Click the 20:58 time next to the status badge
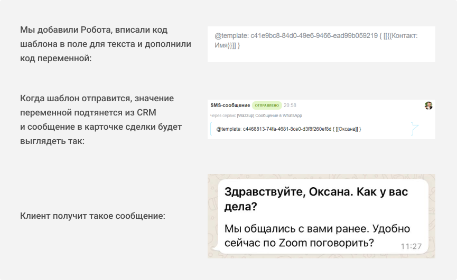The height and width of the screenshot is (280, 457). [x=290, y=105]
